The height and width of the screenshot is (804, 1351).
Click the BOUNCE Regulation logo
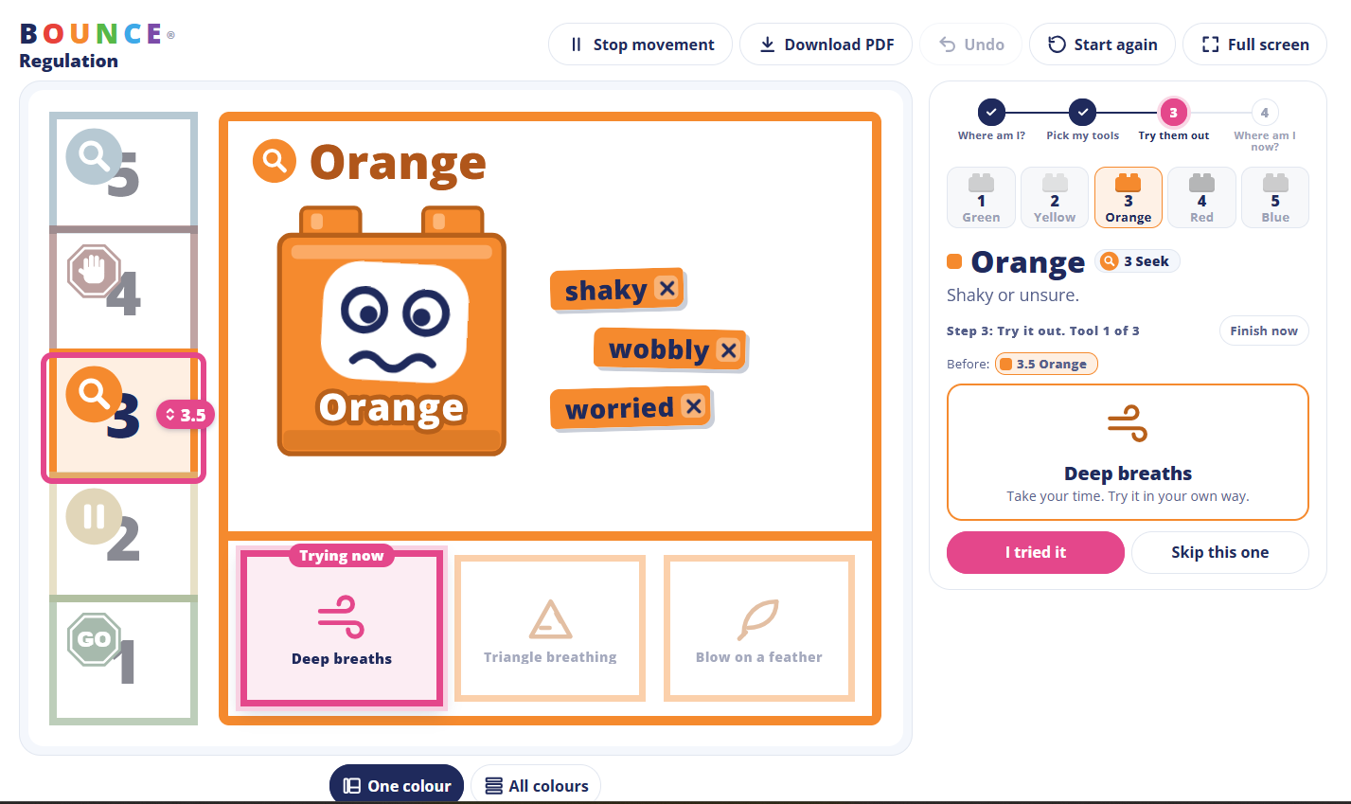point(97,45)
